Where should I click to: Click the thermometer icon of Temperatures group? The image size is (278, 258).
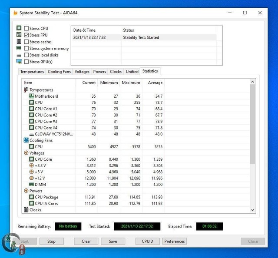point(26,90)
